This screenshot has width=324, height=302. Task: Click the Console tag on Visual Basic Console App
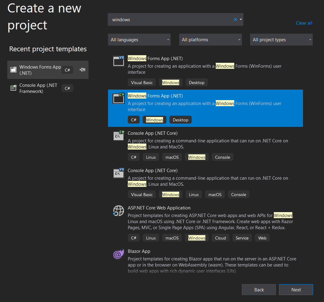pos(239,194)
